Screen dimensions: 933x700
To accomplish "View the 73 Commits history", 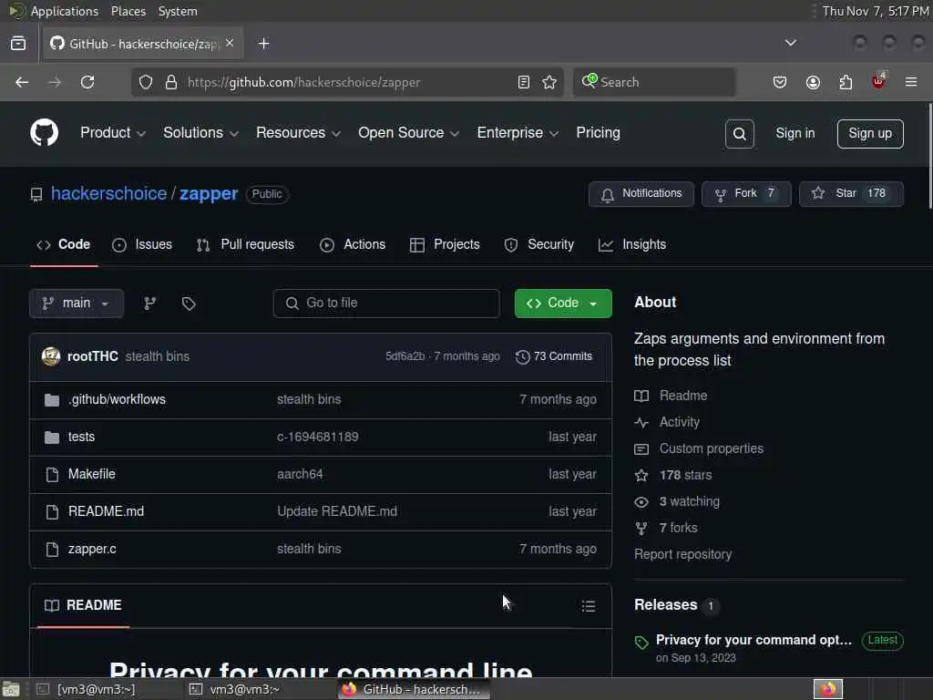I will tap(554, 356).
